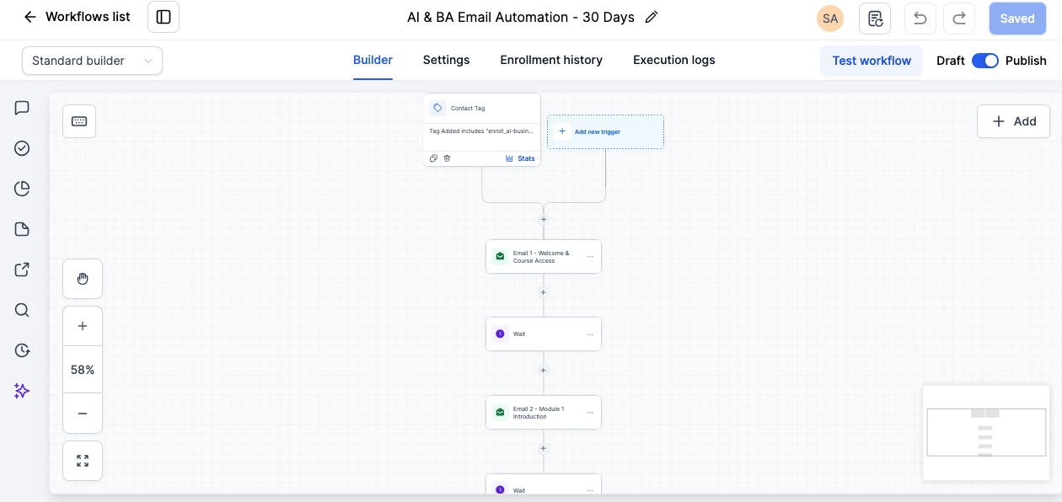Redo the last change
This screenshot has width=1062, height=502.
[x=959, y=19]
